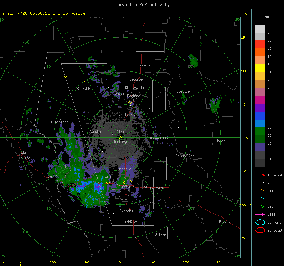Click the yellow diamond marker beside RockyMH
The width and height of the screenshot is (284, 266).
tap(84, 83)
